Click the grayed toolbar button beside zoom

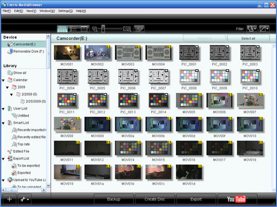pos(139,29)
